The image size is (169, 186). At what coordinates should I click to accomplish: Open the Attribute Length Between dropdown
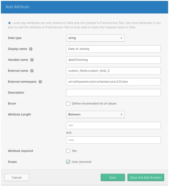(95, 114)
